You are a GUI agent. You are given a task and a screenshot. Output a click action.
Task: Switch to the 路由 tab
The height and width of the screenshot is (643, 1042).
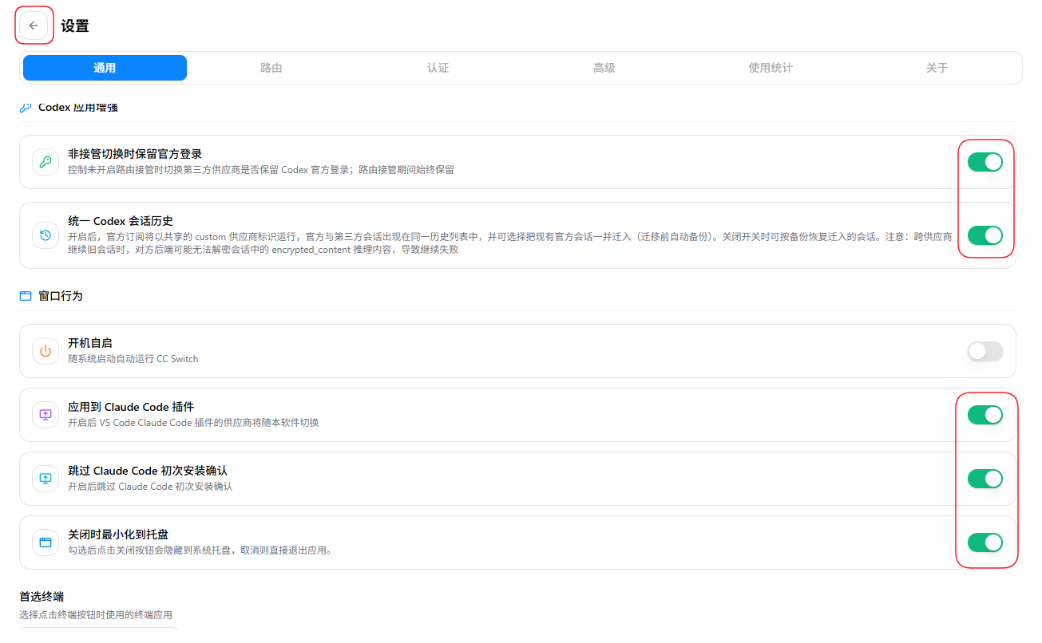(x=271, y=68)
